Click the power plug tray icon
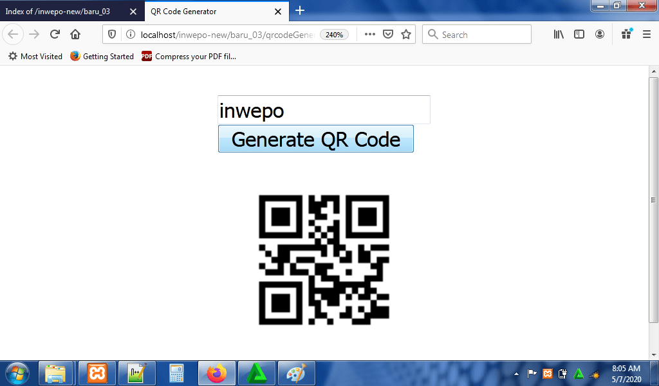This screenshot has height=386, width=659. 562,373
